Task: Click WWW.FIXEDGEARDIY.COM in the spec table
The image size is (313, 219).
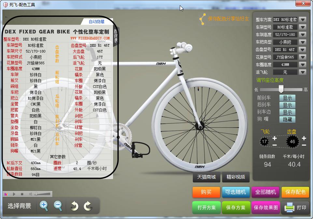Action: pos(90,38)
